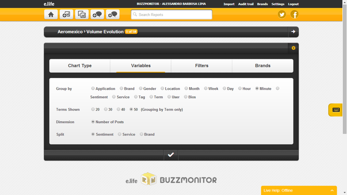Select the Gender grouping option
Screen dimensions: 347x195
(x=141, y=88)
